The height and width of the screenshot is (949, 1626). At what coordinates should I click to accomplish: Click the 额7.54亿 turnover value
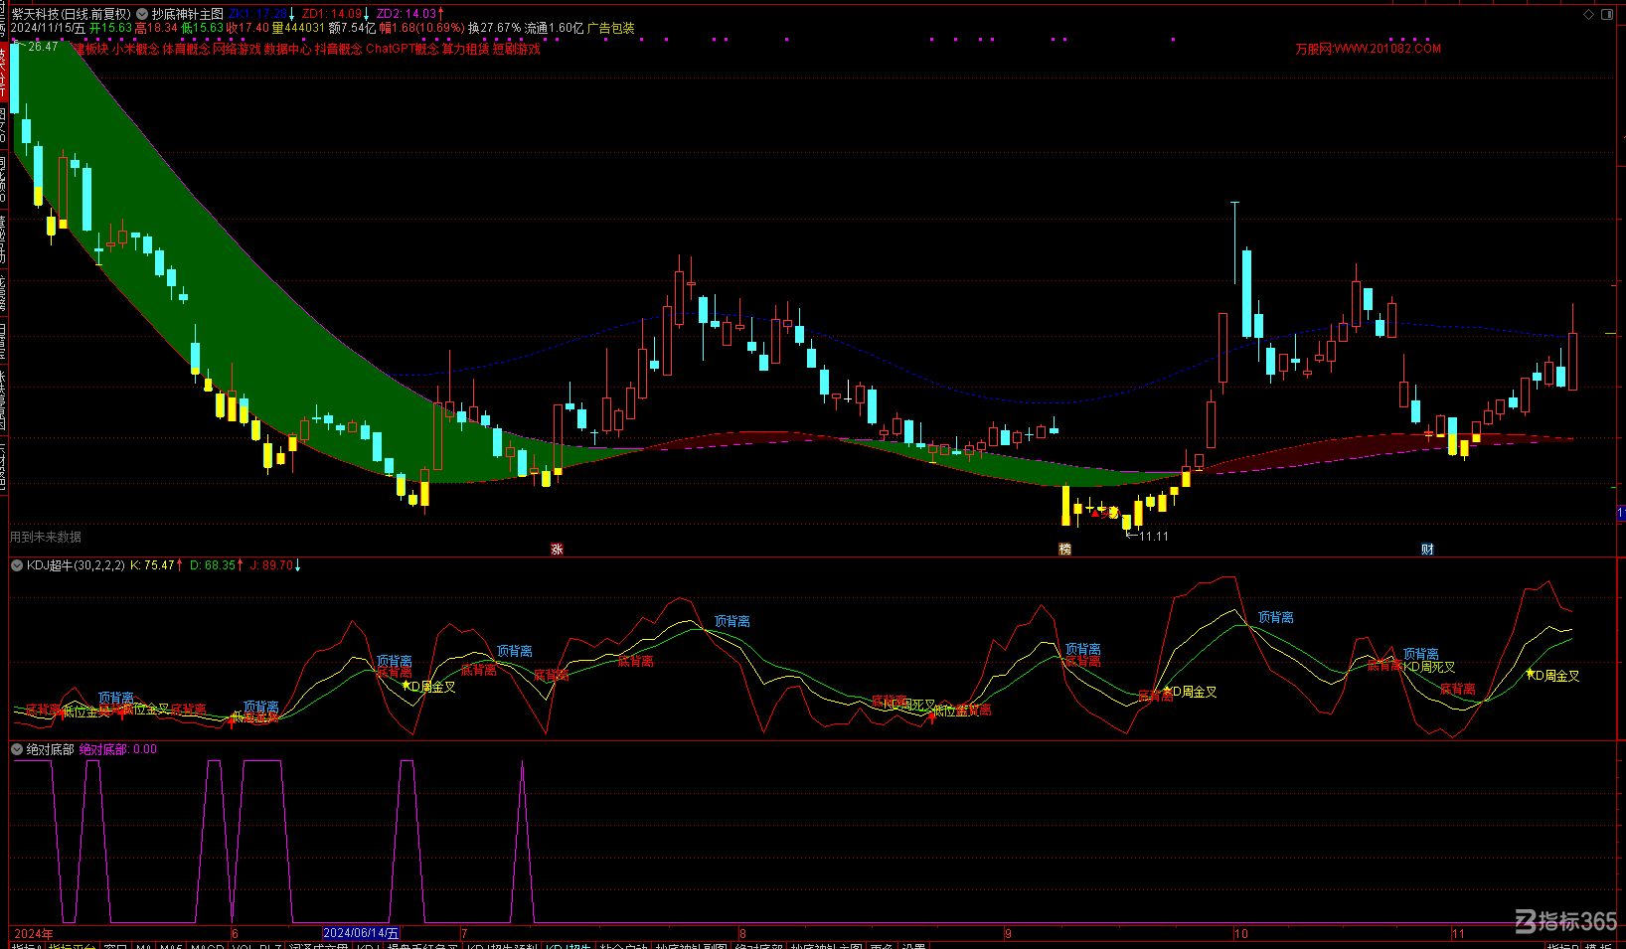click(x=353, y=28)
